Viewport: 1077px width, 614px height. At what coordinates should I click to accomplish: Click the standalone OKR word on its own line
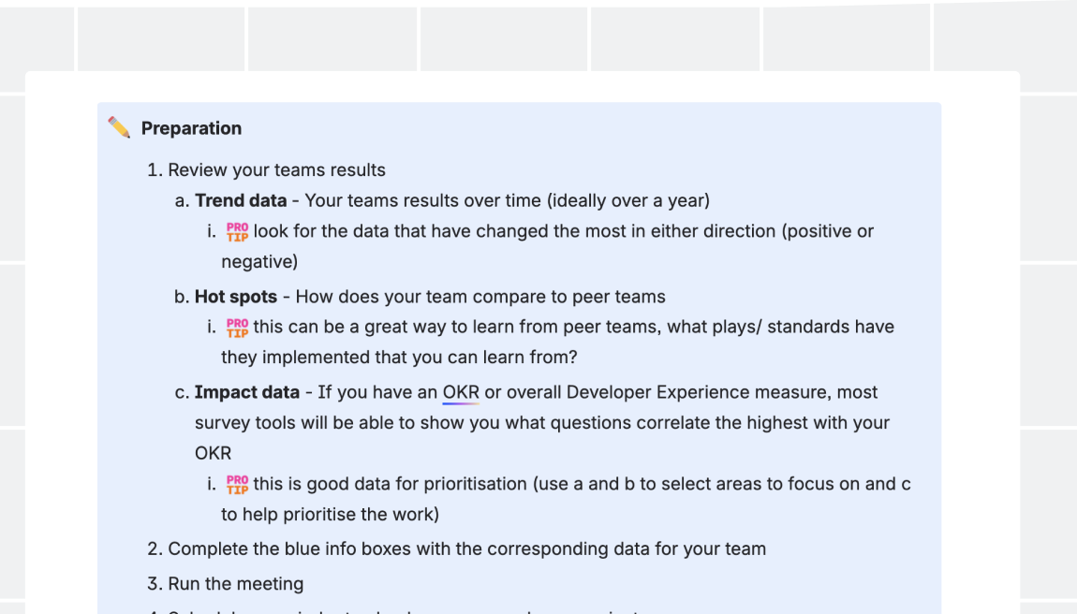[x=213, y=453]
